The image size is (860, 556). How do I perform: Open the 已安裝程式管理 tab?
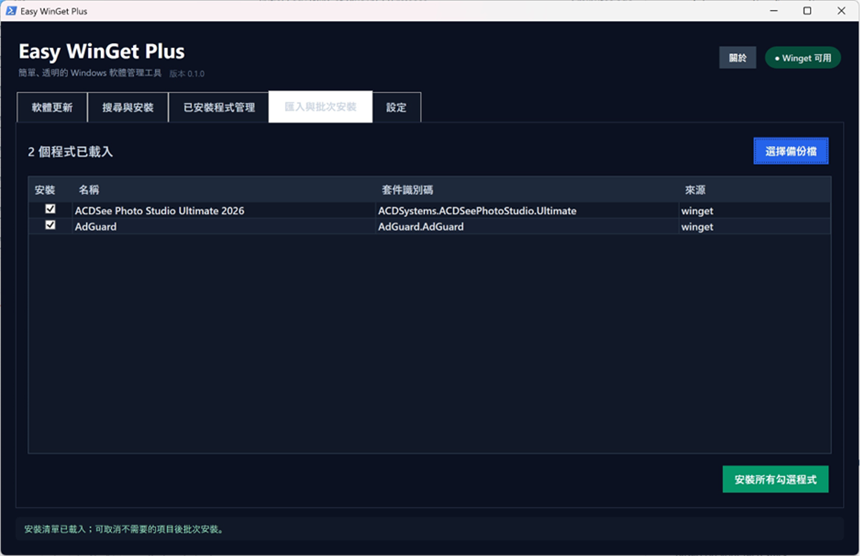(219, 108)
